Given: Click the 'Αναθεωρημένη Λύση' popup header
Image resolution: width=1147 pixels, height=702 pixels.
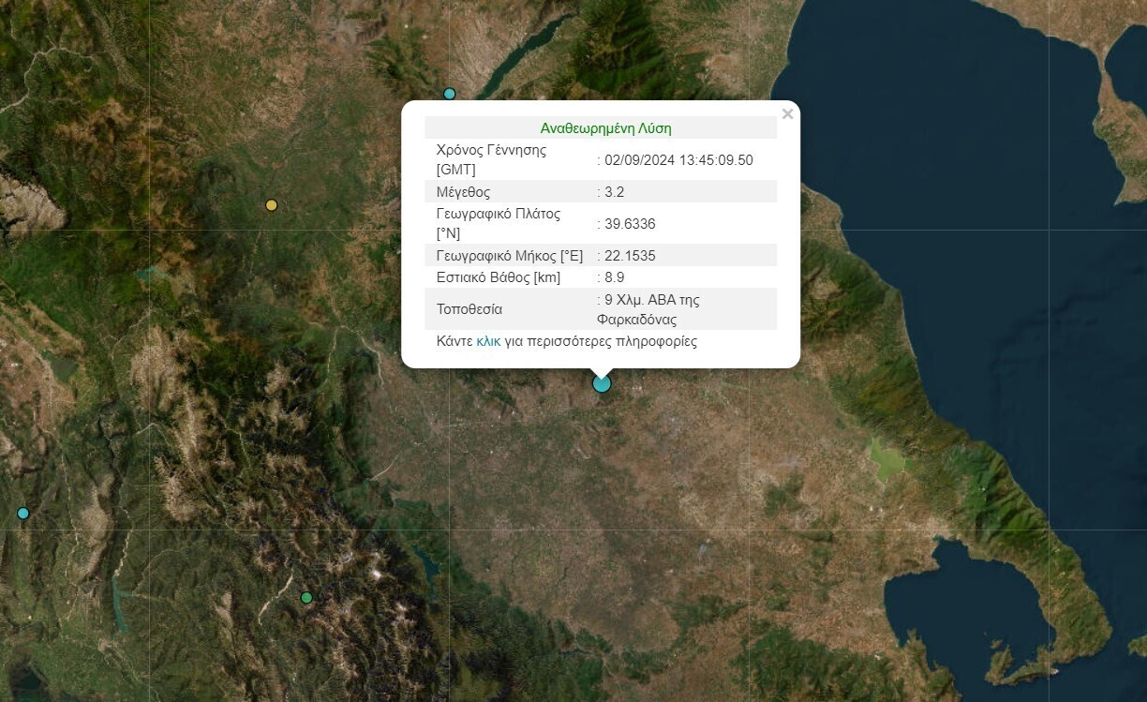Looking at the screenshot, I should pos(605,128).
